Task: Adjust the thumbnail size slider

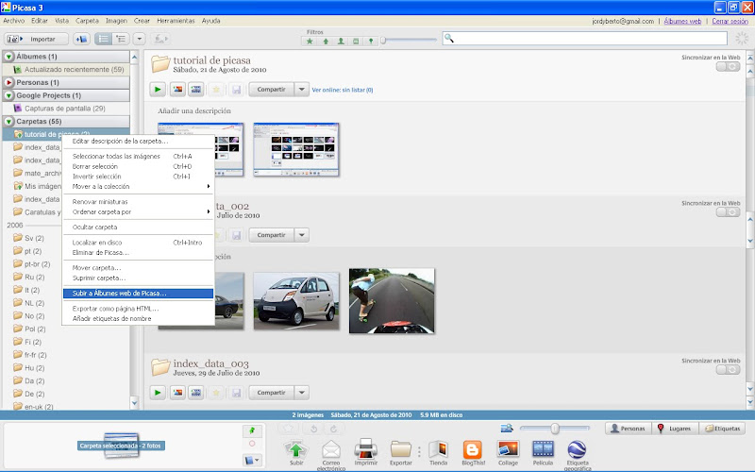Action: (x=555, y=429)
